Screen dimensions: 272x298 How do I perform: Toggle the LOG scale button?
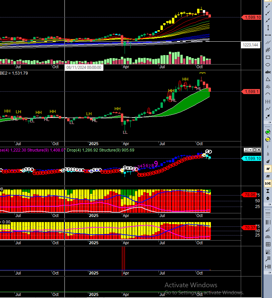click(x=268, y=183)
